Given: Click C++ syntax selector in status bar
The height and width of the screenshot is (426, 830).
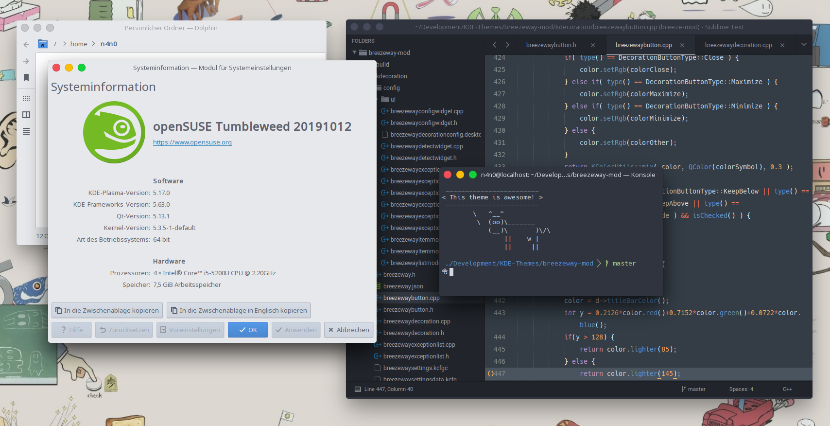Looking at the screenshot, I should coord(787,389).
